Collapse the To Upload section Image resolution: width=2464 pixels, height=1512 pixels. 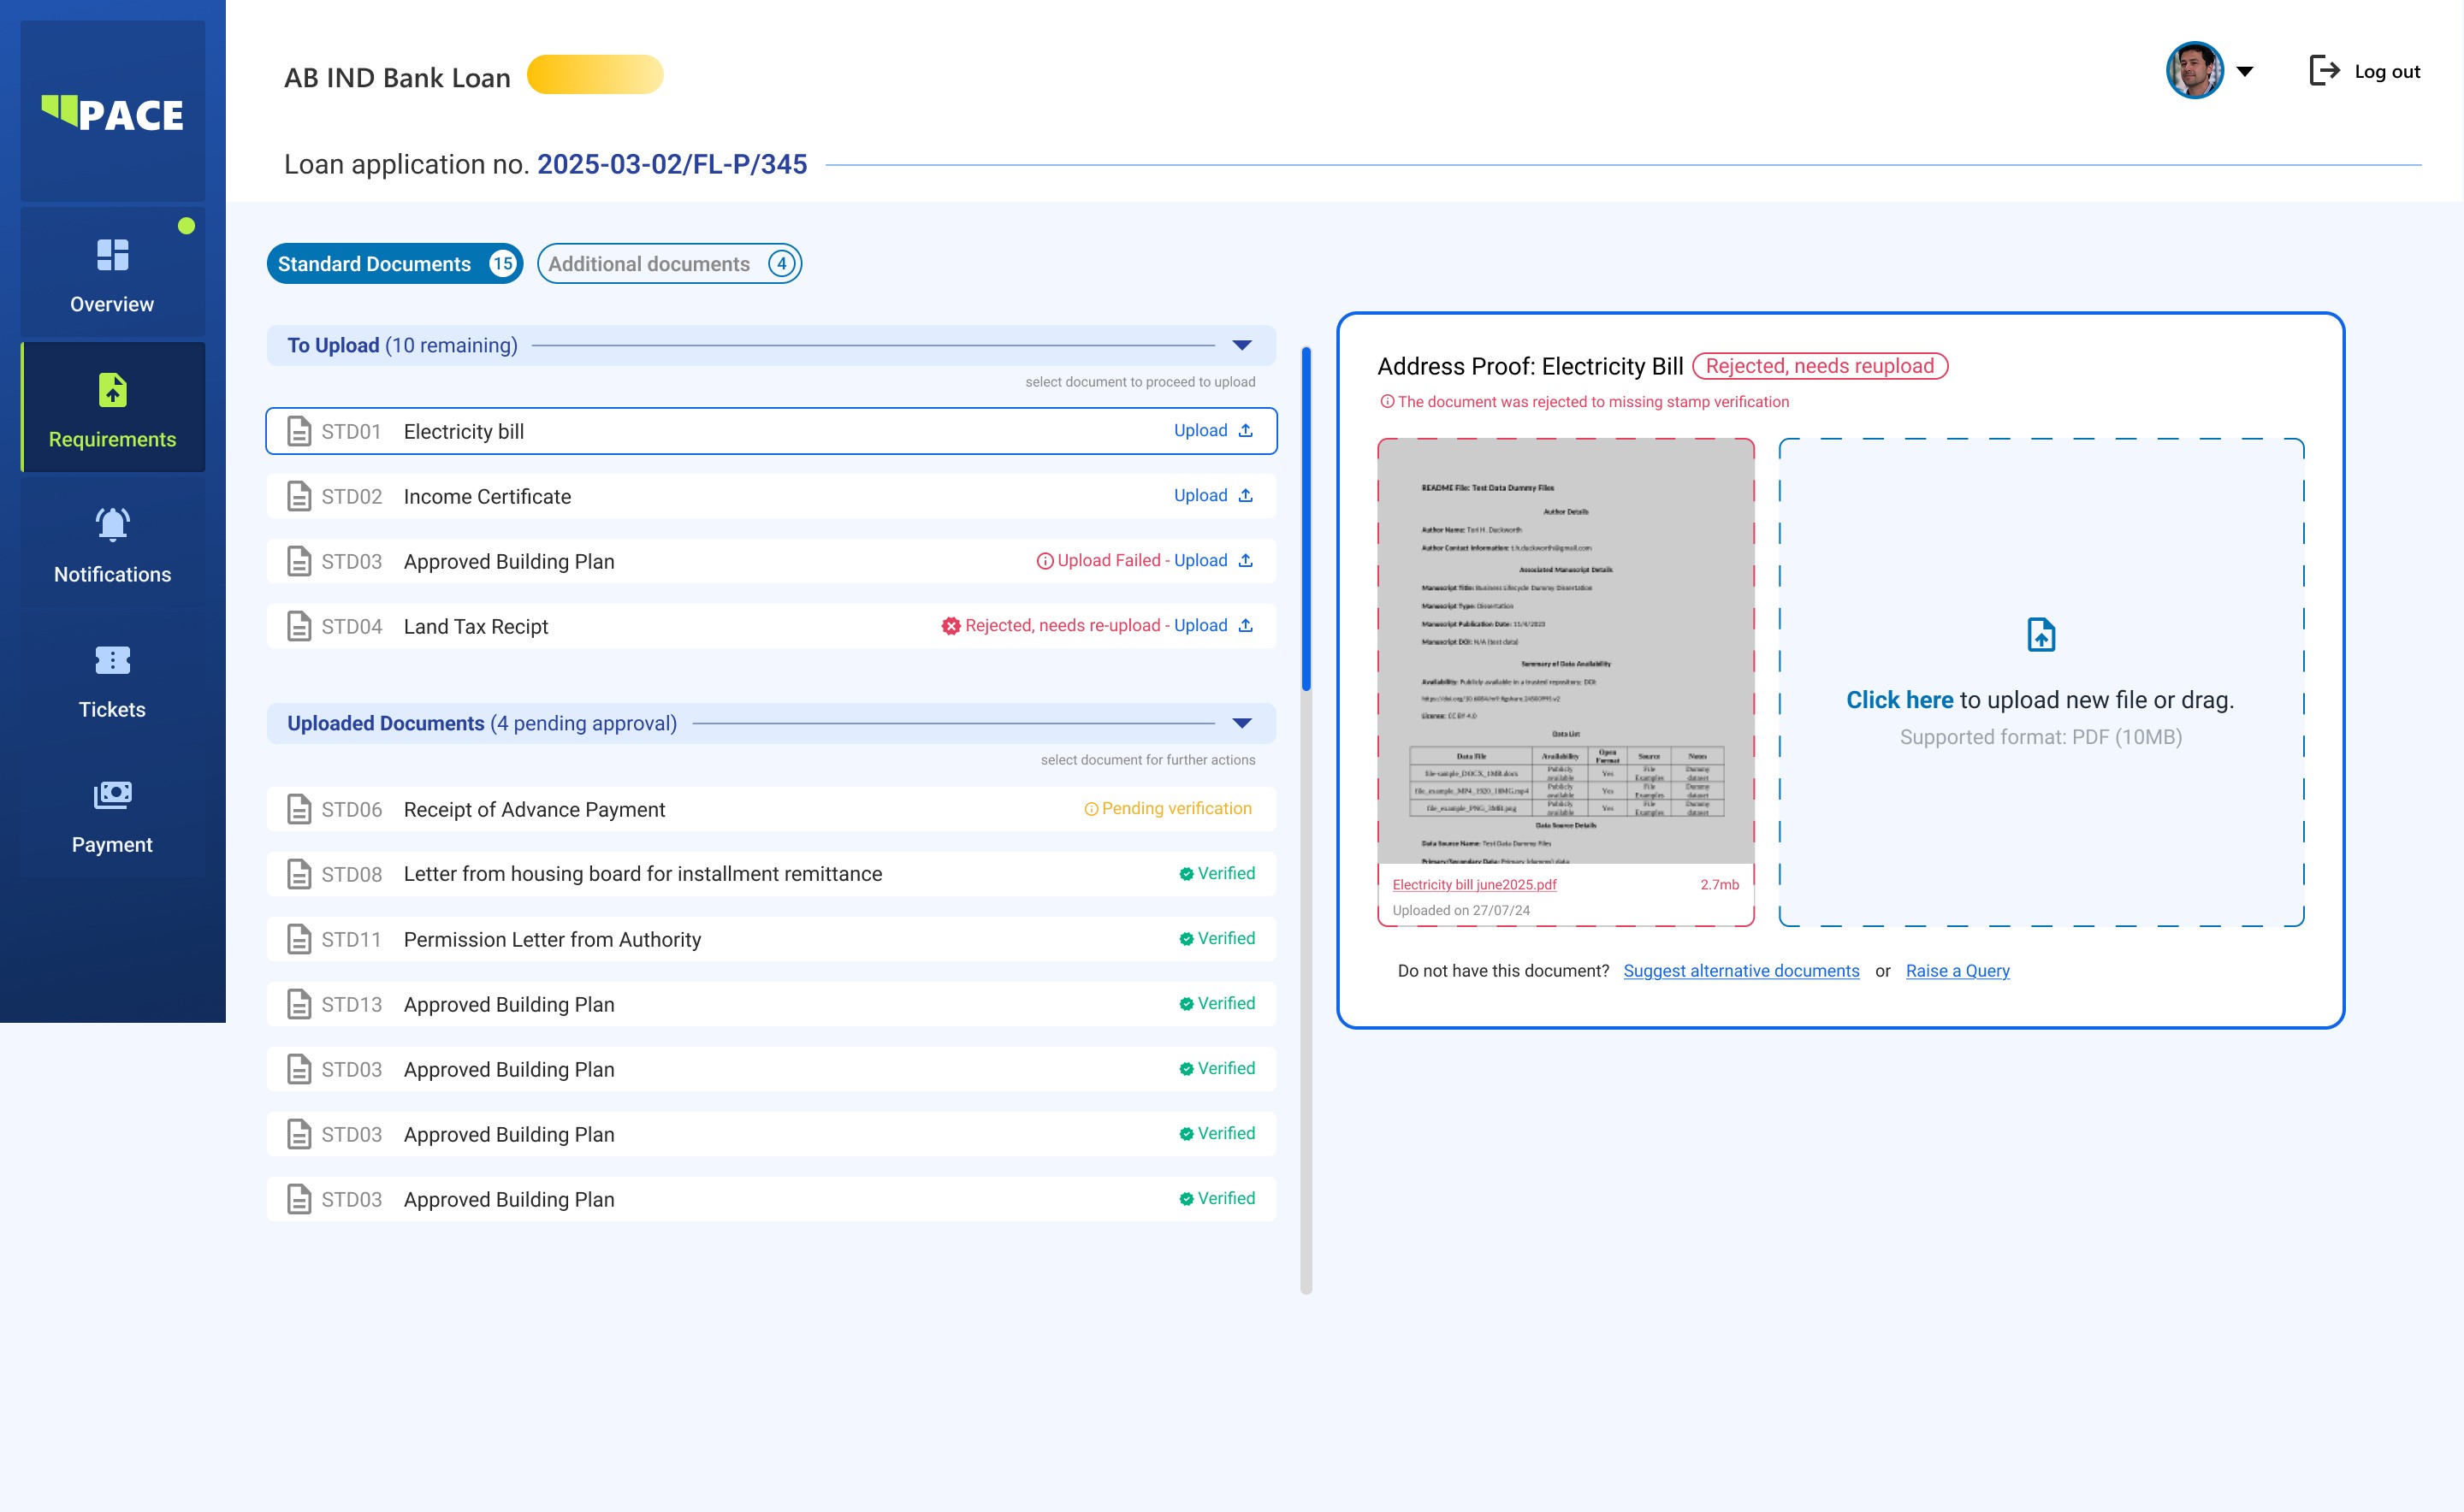coord(1241,345)
